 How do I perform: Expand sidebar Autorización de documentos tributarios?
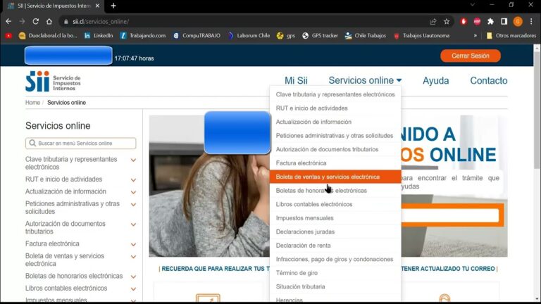coord(133,224)
